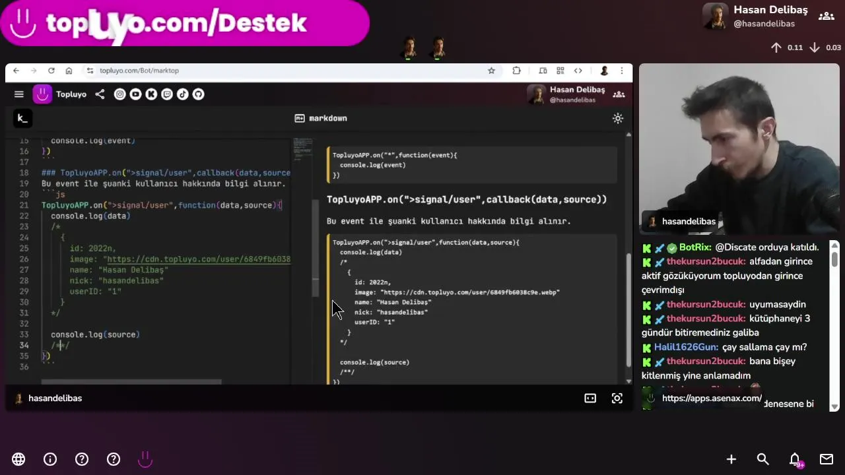Screen dimensions: 845x475
Task: Click the up arrow stat 0.11
Action: click(787, 47)
